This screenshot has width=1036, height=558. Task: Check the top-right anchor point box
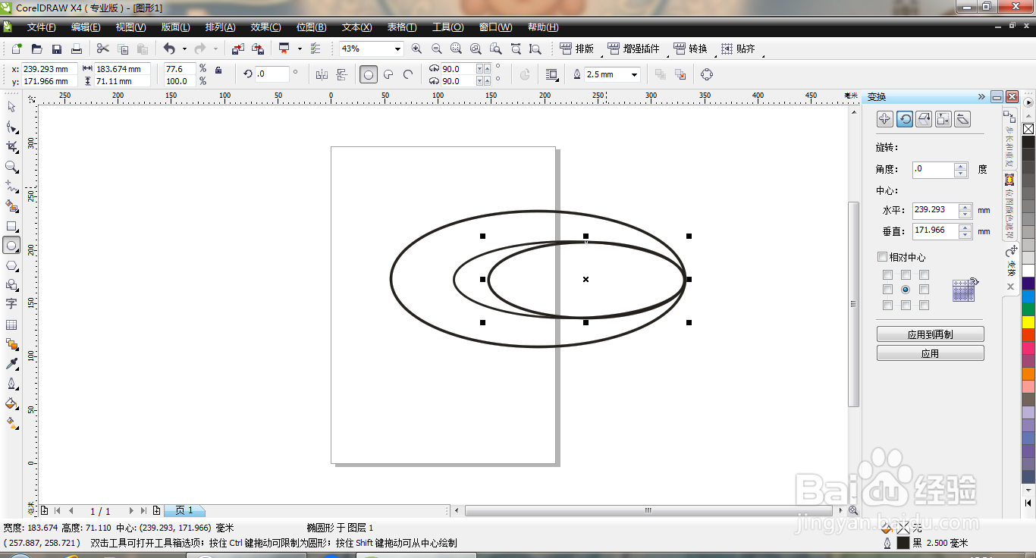(924, 275)
